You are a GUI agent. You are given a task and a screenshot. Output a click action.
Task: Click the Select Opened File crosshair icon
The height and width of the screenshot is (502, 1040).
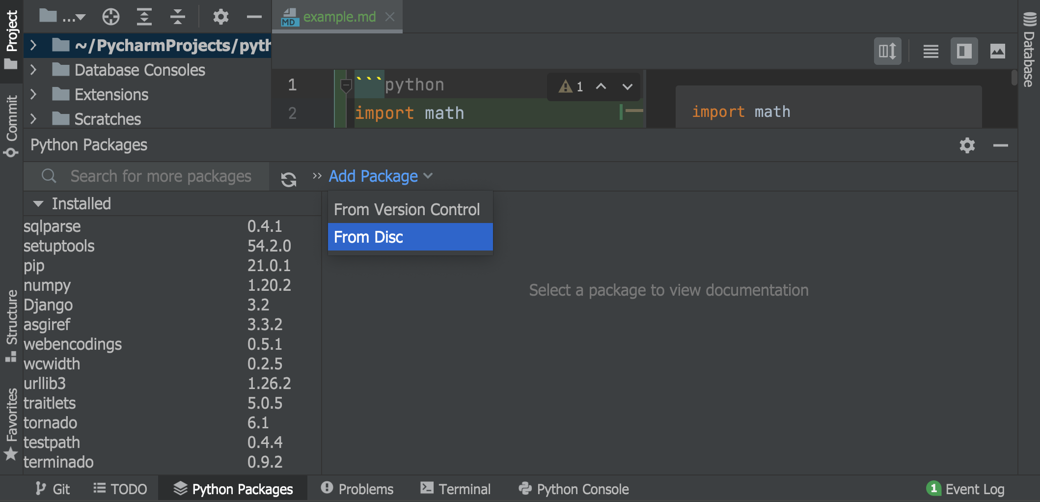tap(111, 16)
